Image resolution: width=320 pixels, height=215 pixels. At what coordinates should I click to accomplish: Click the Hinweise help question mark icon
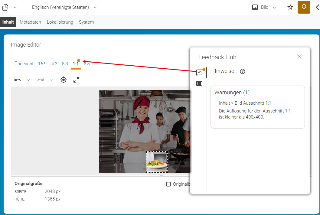243,71
